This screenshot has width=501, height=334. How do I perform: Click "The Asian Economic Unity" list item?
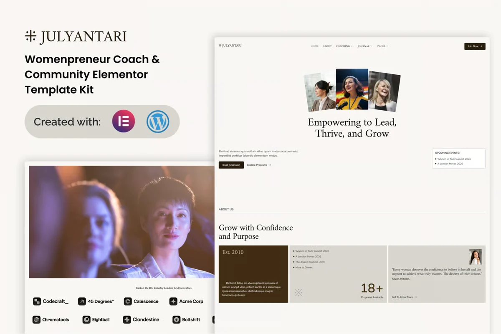310,262
